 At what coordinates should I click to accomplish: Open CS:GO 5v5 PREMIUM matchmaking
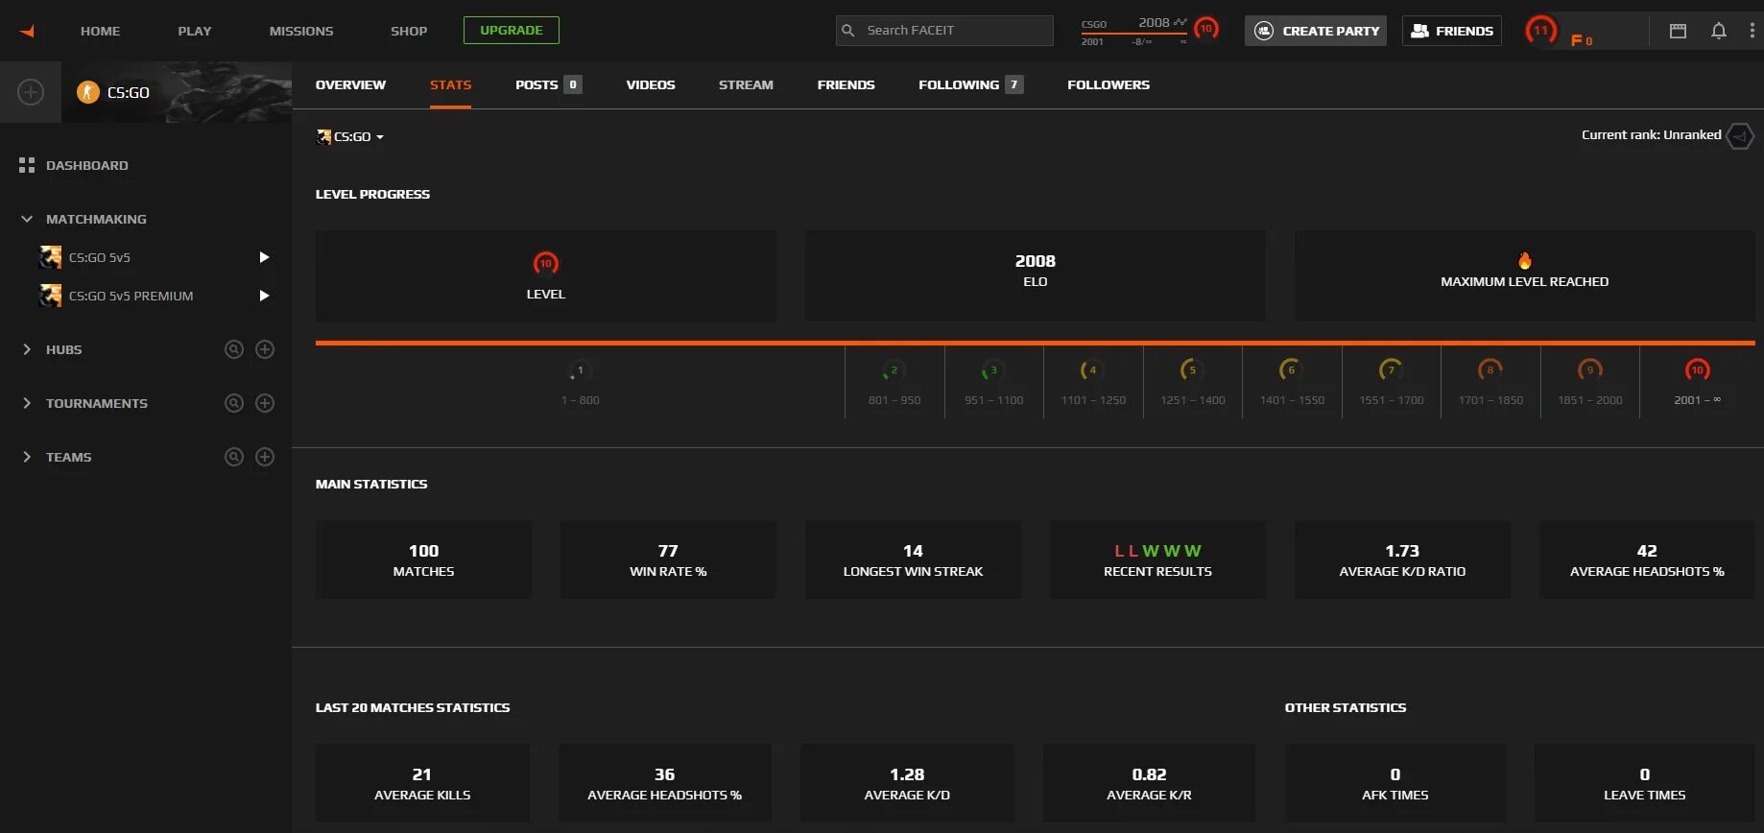coord(131,296)
